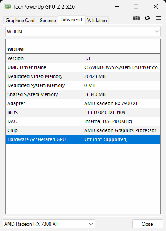The height and width of the screenshot is (231, 166).
Task: Select the Advanced tab
Action: pos(71,20)
